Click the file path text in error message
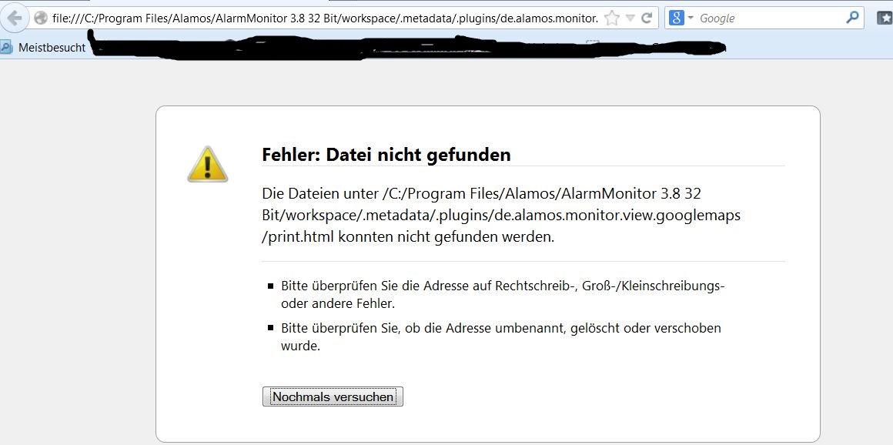This screenshot has height=445, width=893. (x=500, y=215)
